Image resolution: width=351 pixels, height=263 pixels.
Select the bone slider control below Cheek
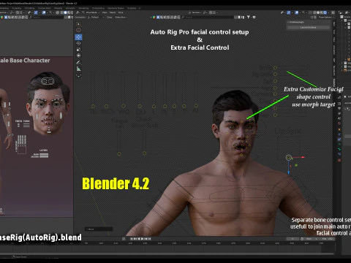(x=145, y=153)
